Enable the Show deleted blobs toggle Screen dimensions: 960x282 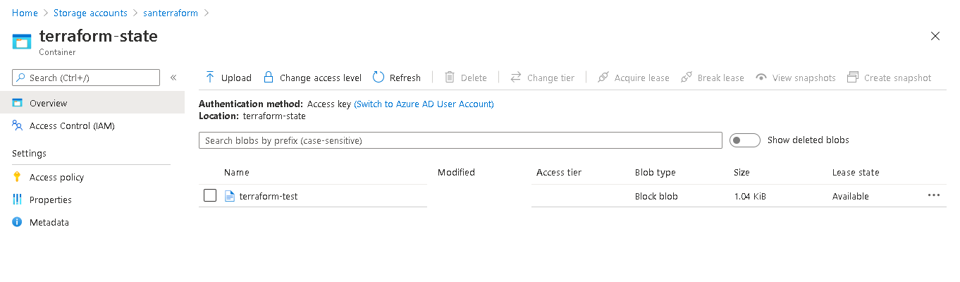(x=744, y=140)
